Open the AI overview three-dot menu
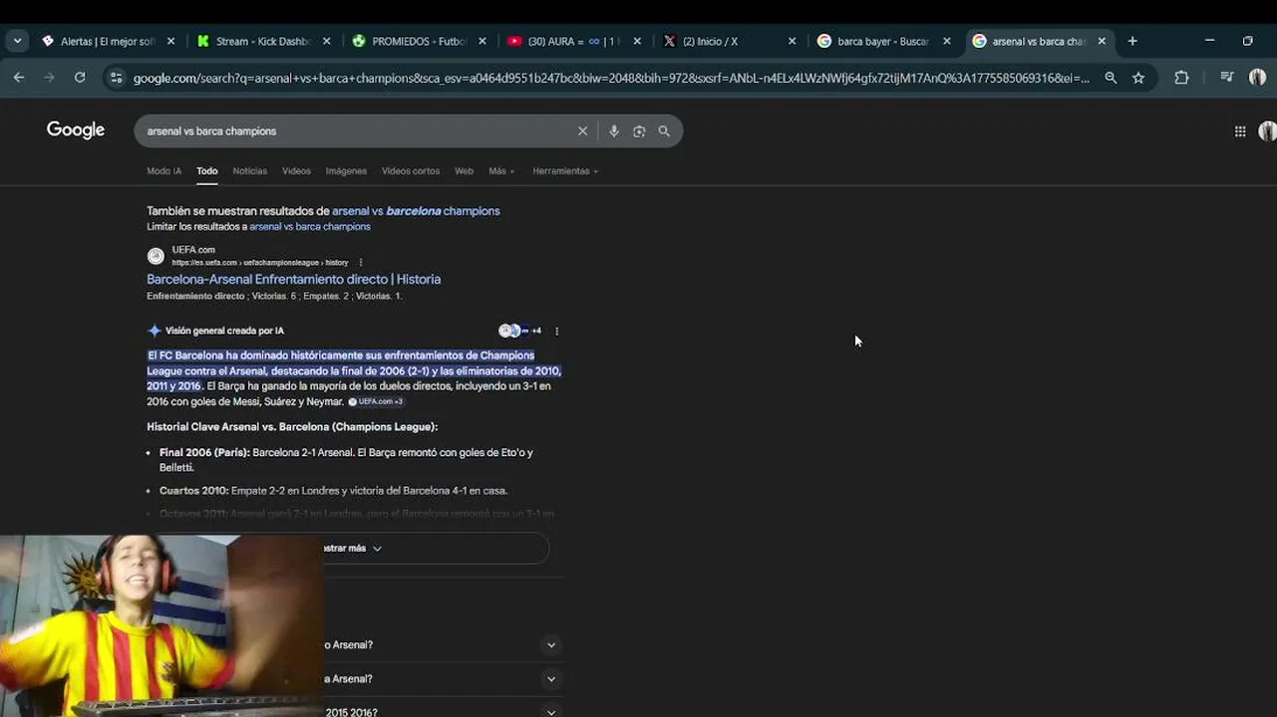This screenshot has height=717, width=1277. click(557, 331)
